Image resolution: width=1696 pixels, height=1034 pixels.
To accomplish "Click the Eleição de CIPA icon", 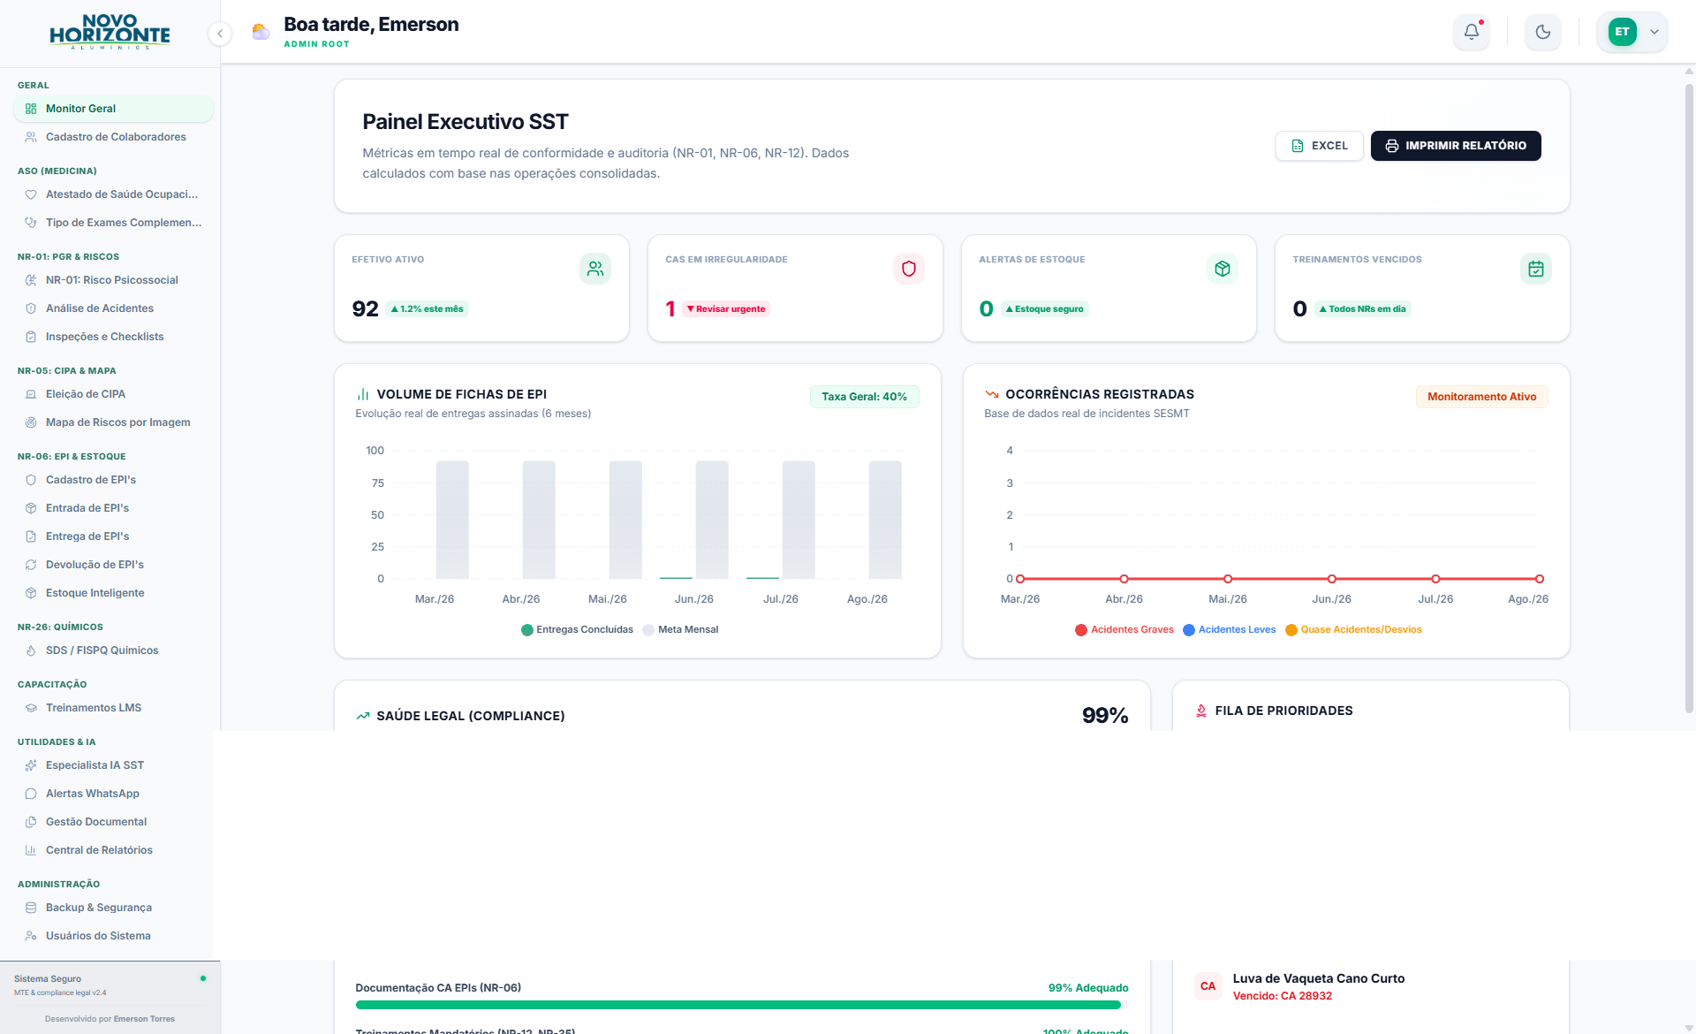I will (x=31, y=394).
